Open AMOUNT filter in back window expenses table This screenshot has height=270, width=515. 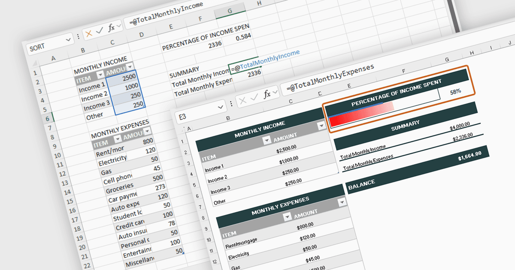(147, 132)
